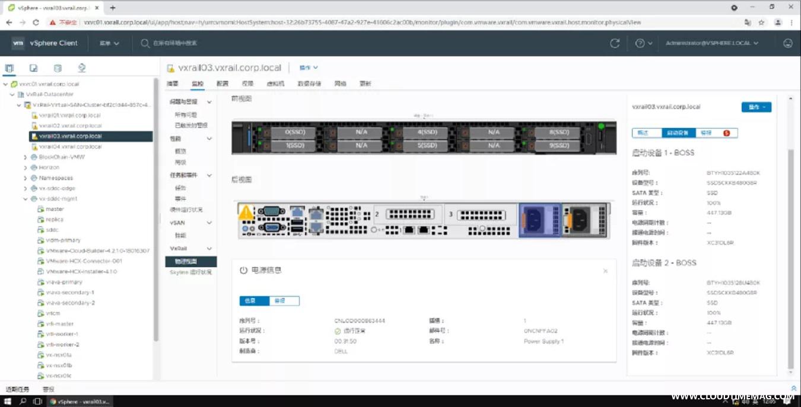
Task: Open the help question mark menu
Action: pos(644,43)
